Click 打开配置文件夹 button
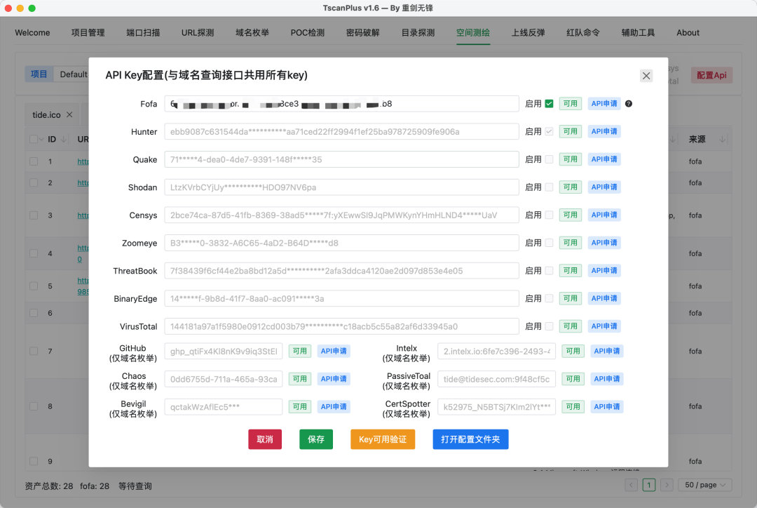The width and height of the screenshot is (757, 508). point(471,439)
